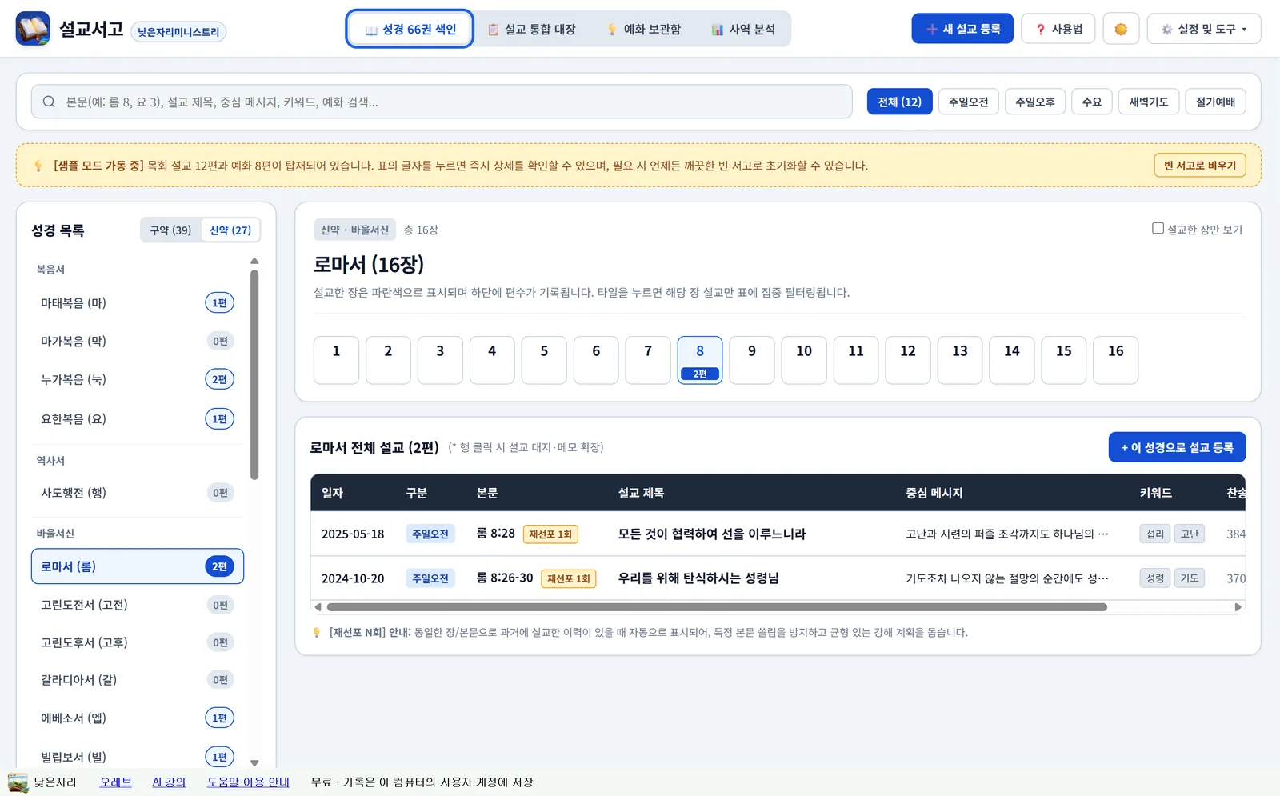Click the 섭리 keyword tag
1280x796 pixels.
point(1155,534)
